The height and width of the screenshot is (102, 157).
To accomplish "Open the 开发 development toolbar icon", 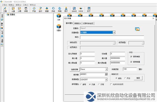I will coord(34,10).
